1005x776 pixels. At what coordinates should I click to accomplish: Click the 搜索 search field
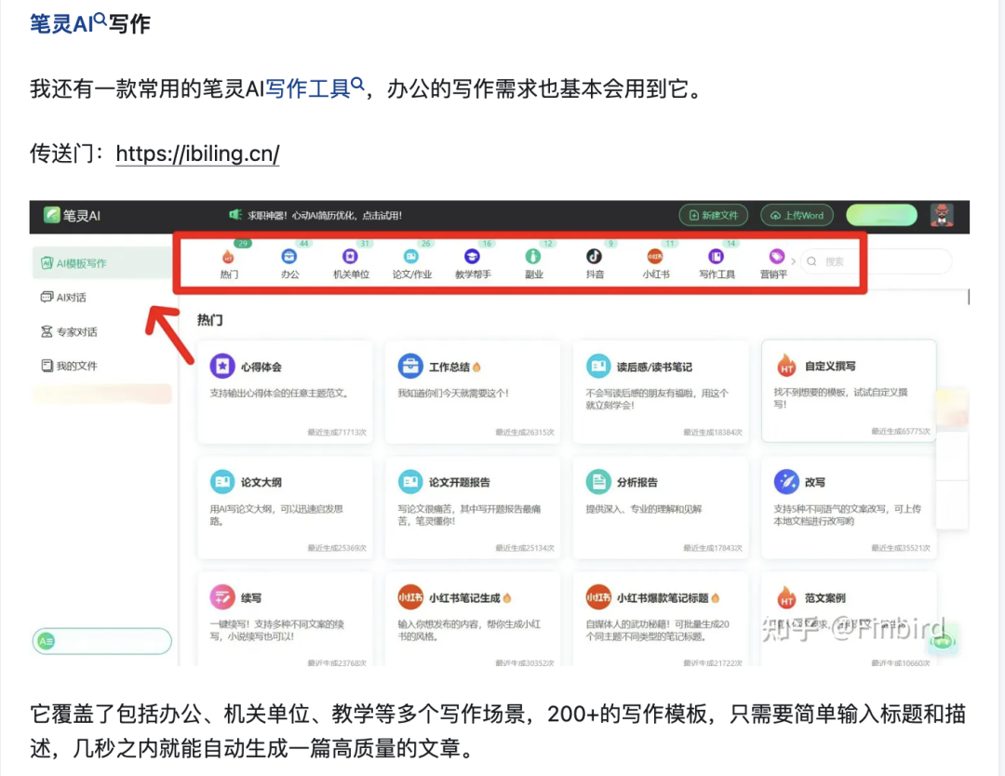coord(876,261)
